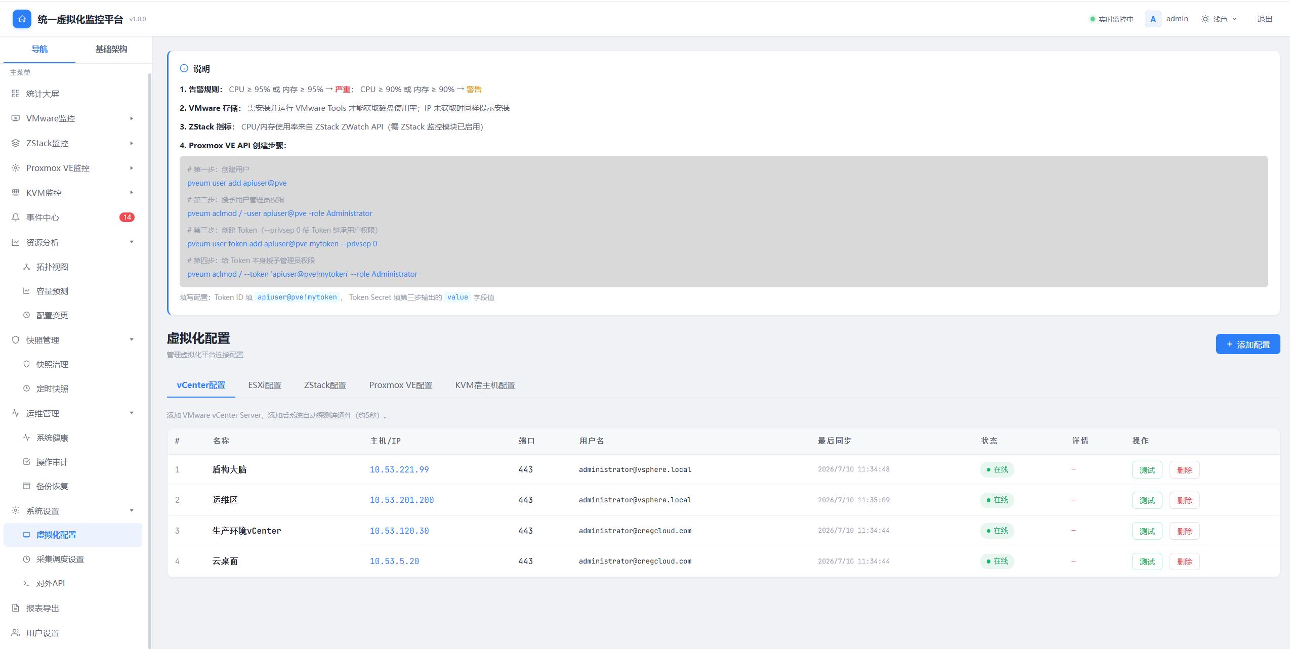
Task: Click the 说明 info circle icon
Action: click(x=184, y=68)
